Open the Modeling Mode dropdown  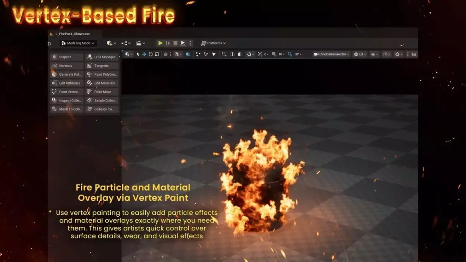79,43
